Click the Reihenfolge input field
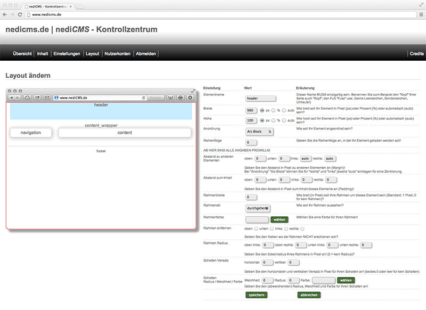The height and width of the screenshot is (310, 426). click(251, 142)
